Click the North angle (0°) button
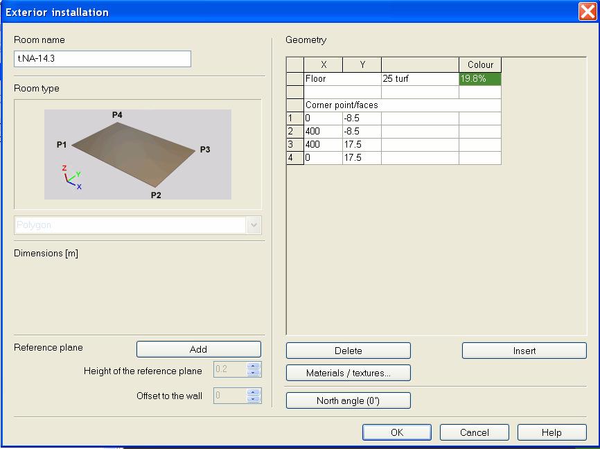Image resolution: width=600 pixels, height=449 pixels. click(348, 400)
